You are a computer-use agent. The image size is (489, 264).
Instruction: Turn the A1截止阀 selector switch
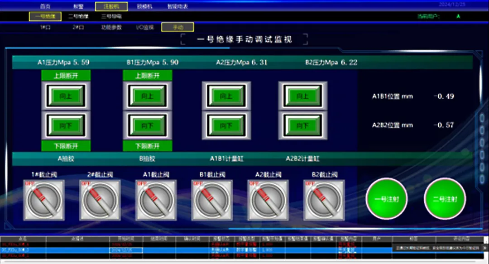point(156,200)
